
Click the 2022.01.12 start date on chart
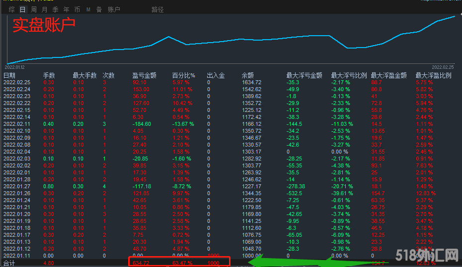click(x=15, y=66)
